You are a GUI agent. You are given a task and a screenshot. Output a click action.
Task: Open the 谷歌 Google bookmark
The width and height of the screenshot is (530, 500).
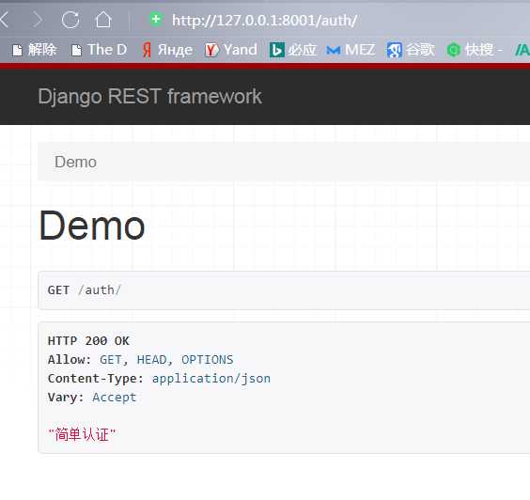coord(411,50)
